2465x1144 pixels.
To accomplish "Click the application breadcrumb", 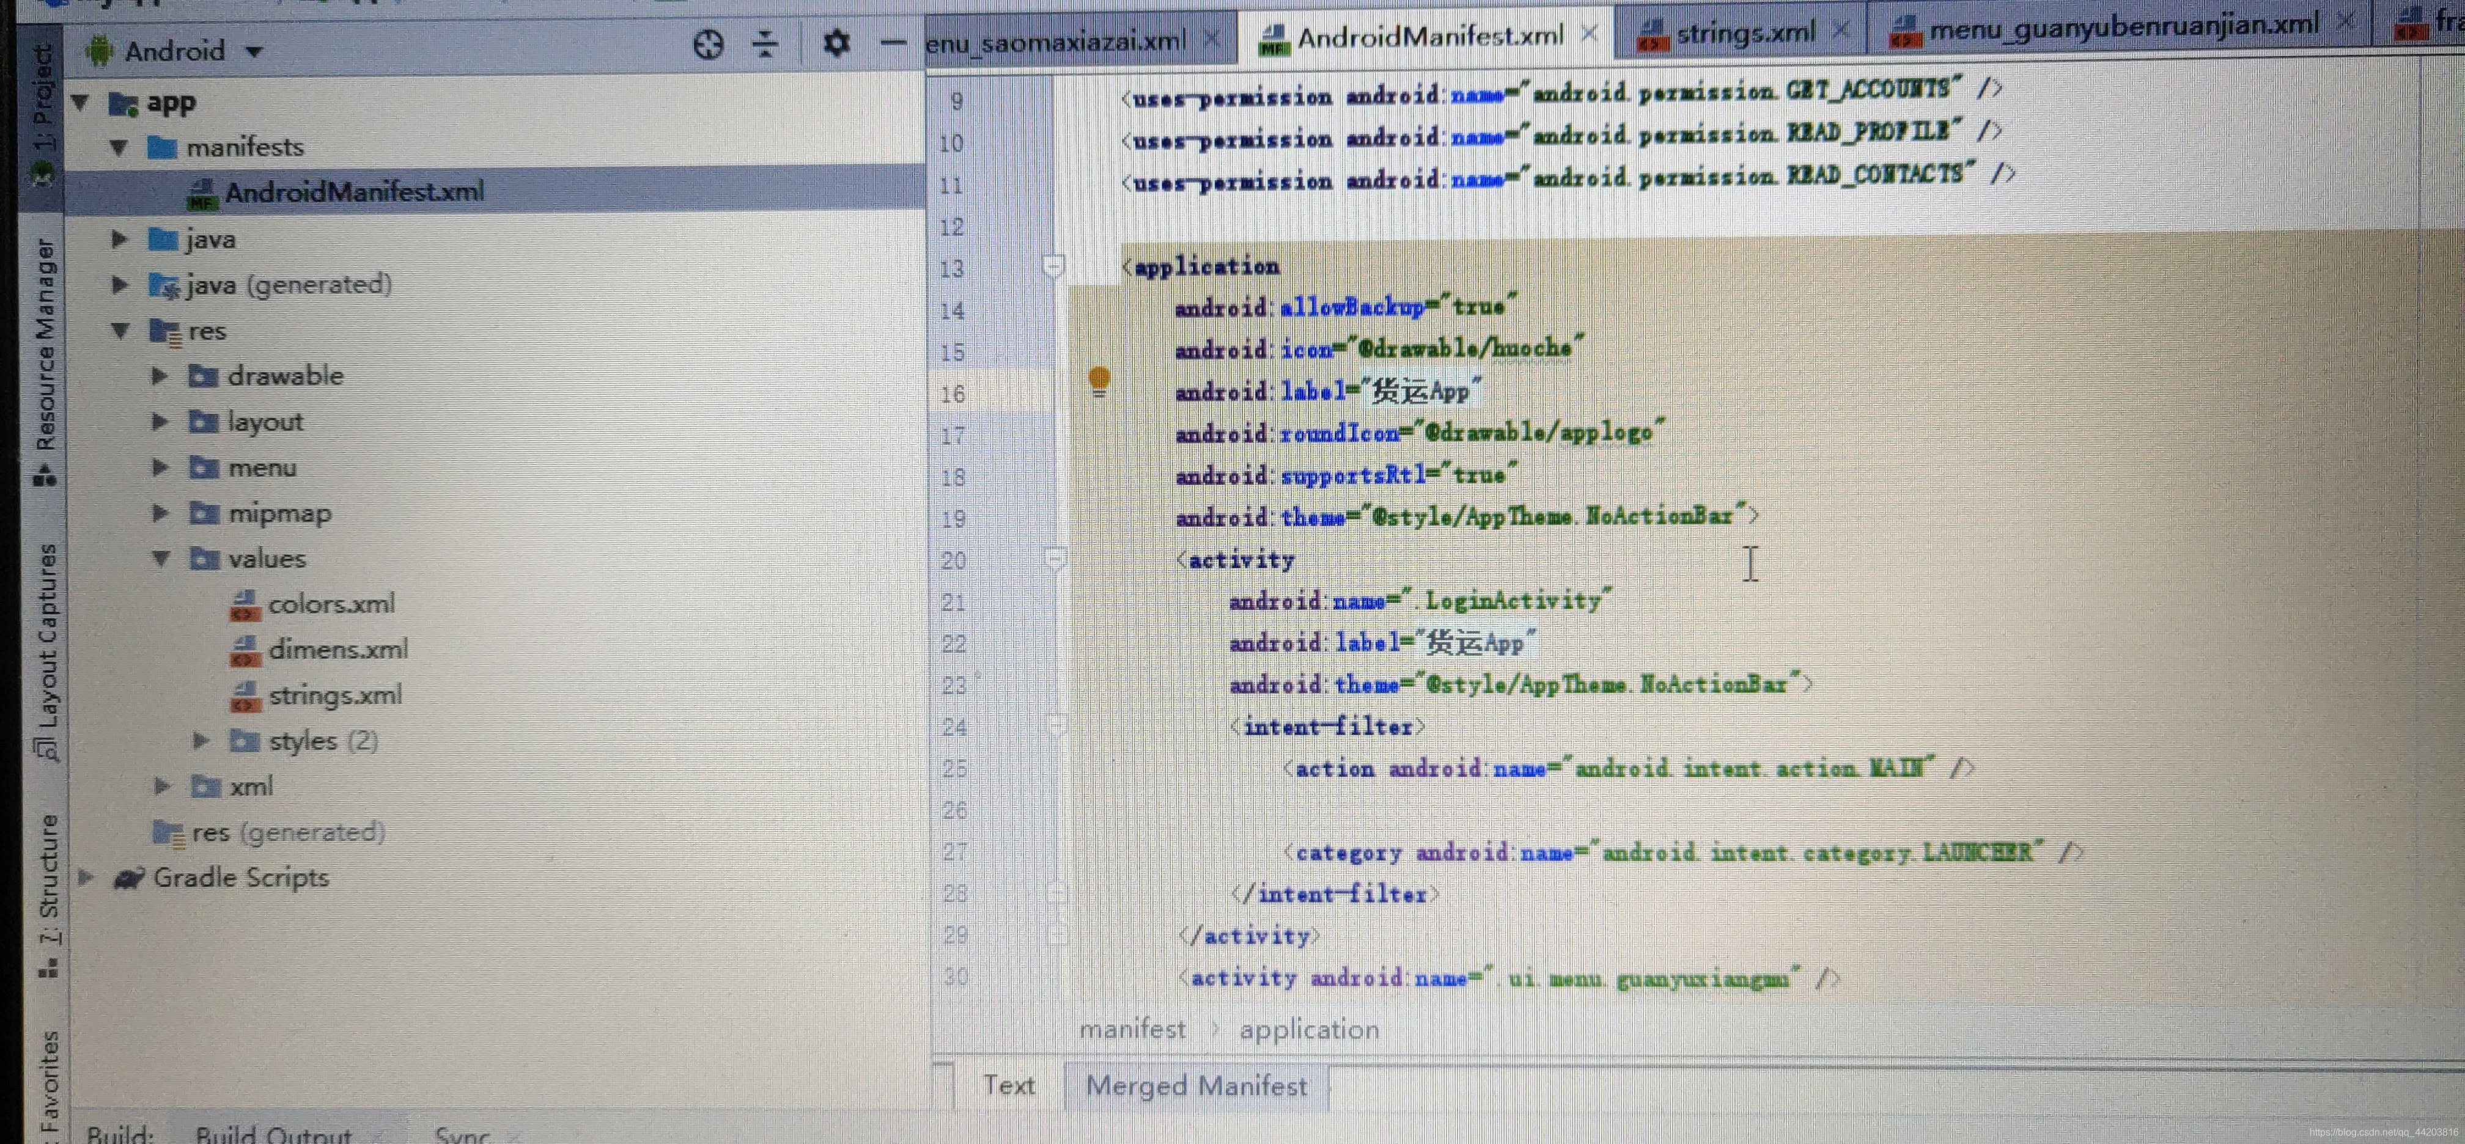I will (x=1309, y=1029).
